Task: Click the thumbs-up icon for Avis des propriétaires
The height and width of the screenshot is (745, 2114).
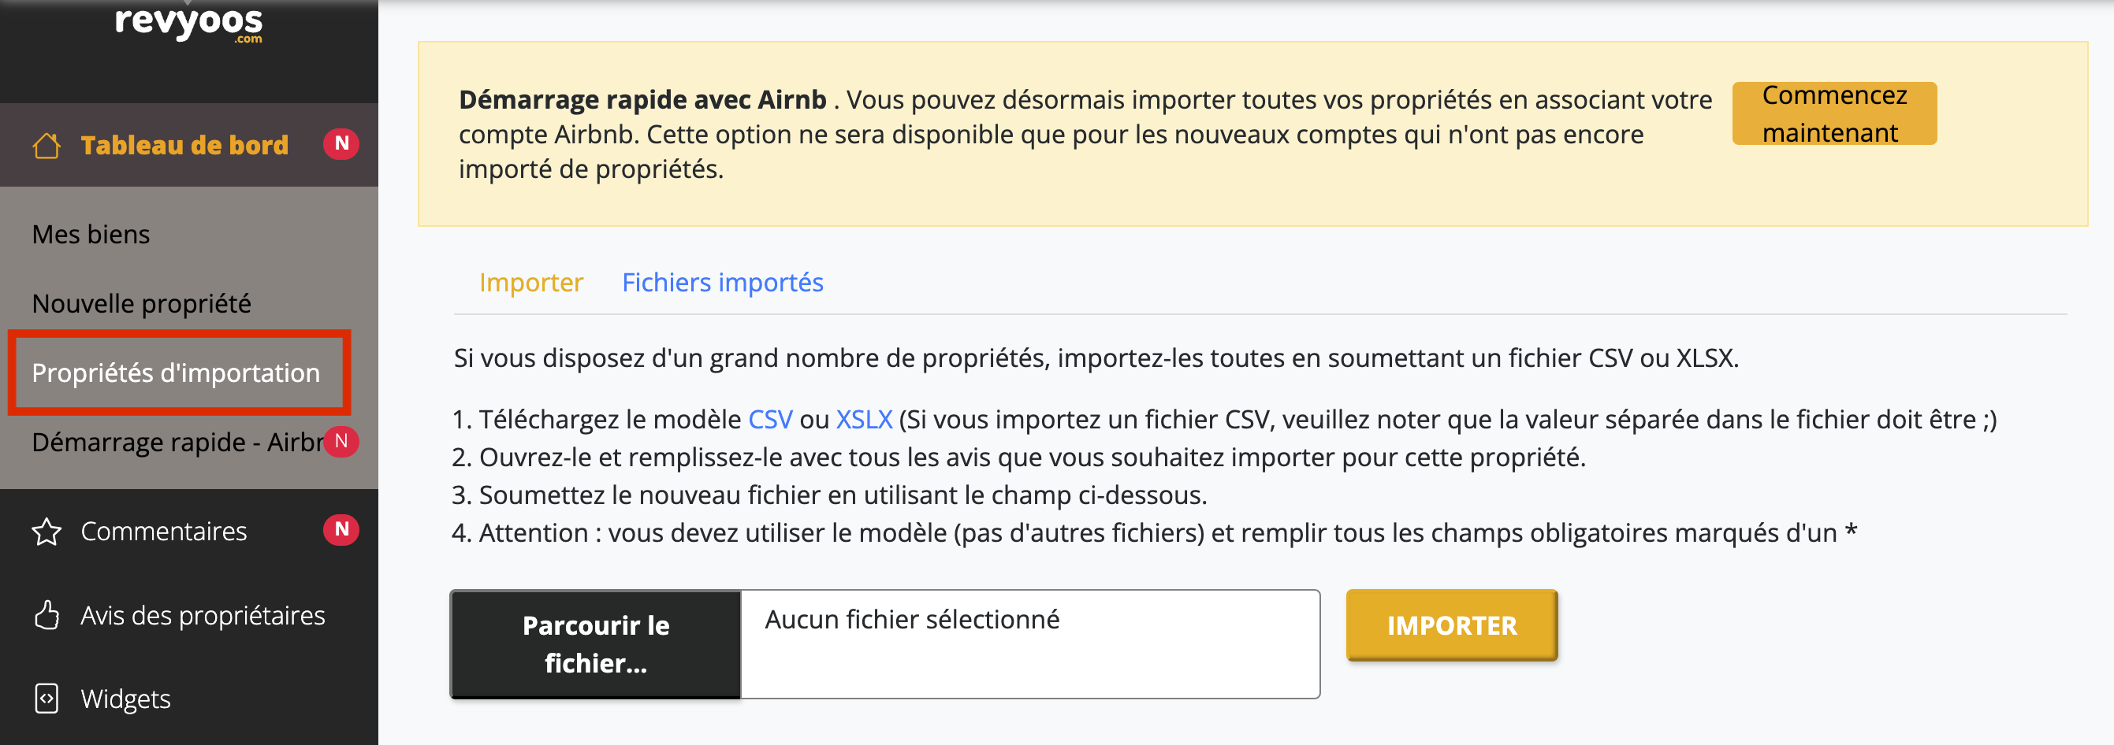Action: pos(47,615)
